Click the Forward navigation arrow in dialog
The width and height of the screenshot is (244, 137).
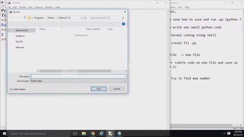point(16,18)
